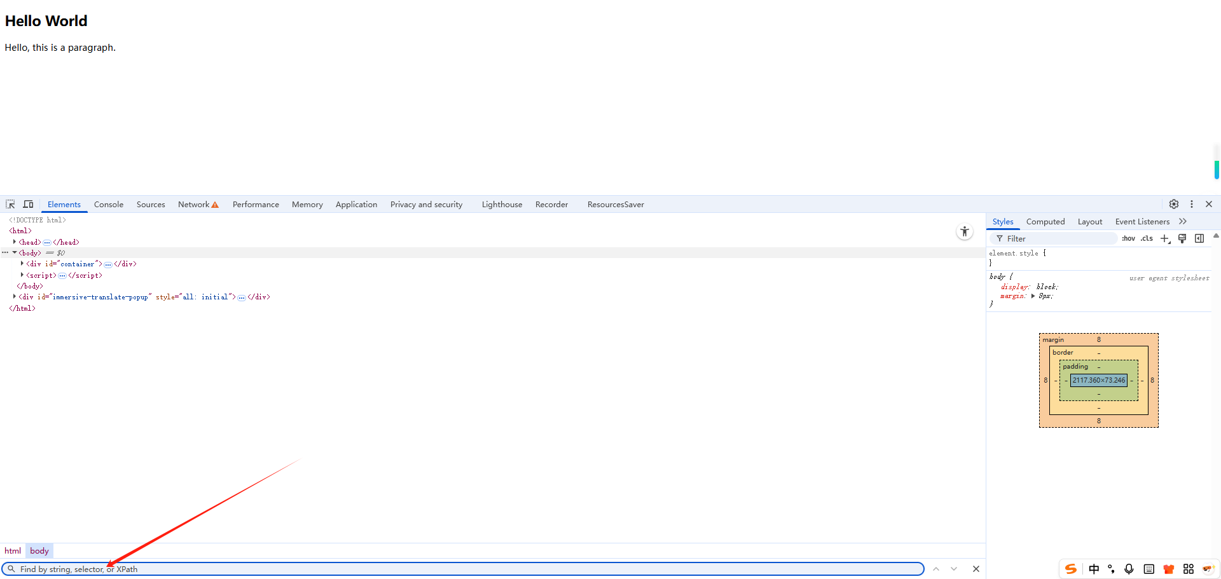Screen dimensions: 1221x579
Task: Close the DevTools panel
Action: tap(1209, 204)
